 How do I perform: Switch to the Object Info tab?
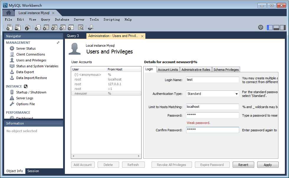click(14, 171)
